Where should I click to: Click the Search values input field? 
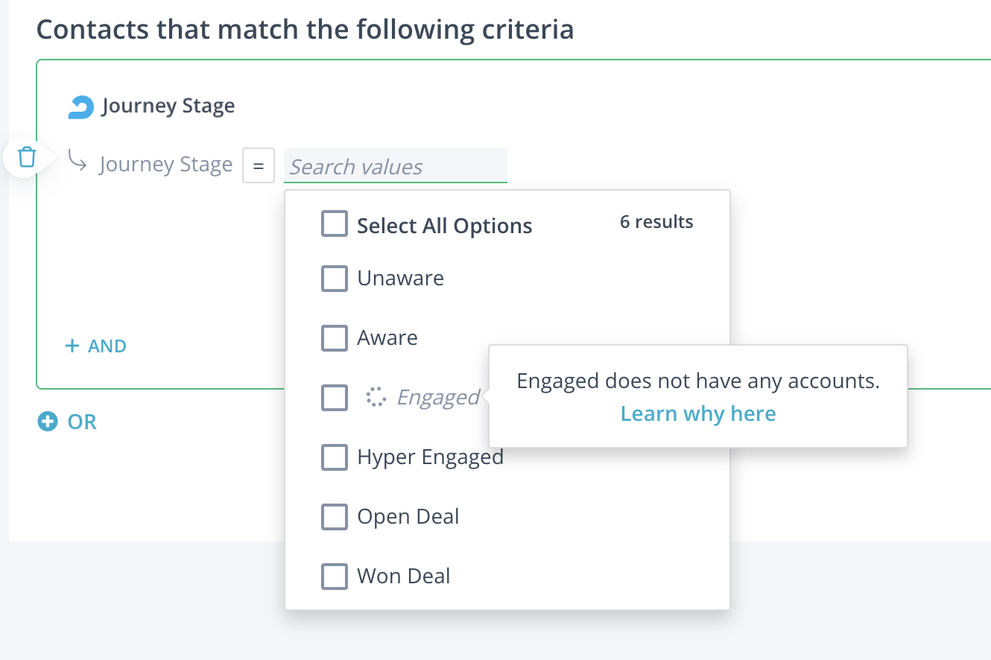[x=395, y=166]
